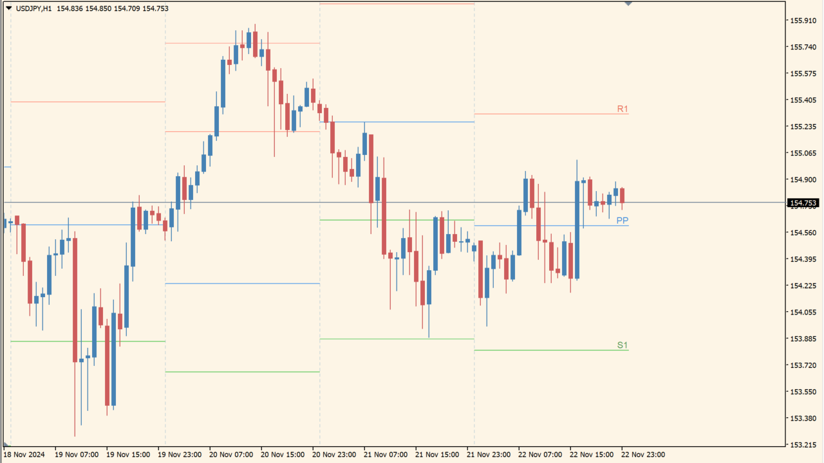The image size is (824, 463).
Task: Click the 21 Nov 15:00 time label
Action: (437, 455)
